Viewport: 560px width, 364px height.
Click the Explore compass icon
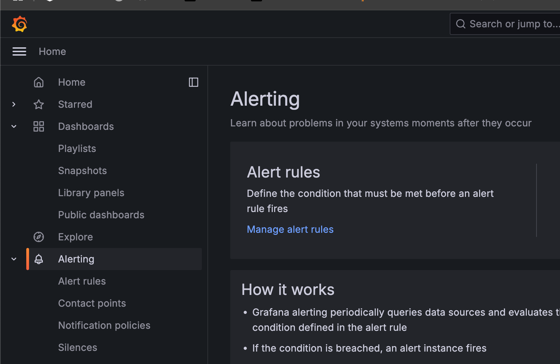pos(39,237)
